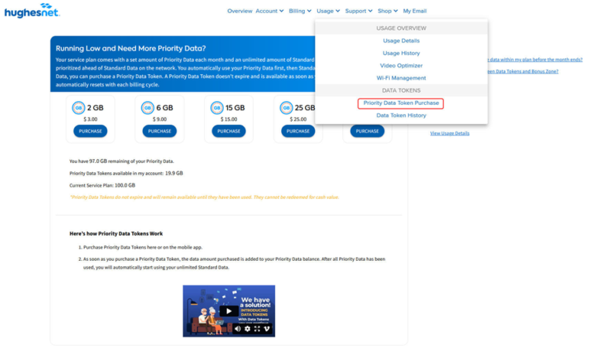Enter fullscreen mode on the video
This screenshot has height=355, width=593.
pos(257,329)
